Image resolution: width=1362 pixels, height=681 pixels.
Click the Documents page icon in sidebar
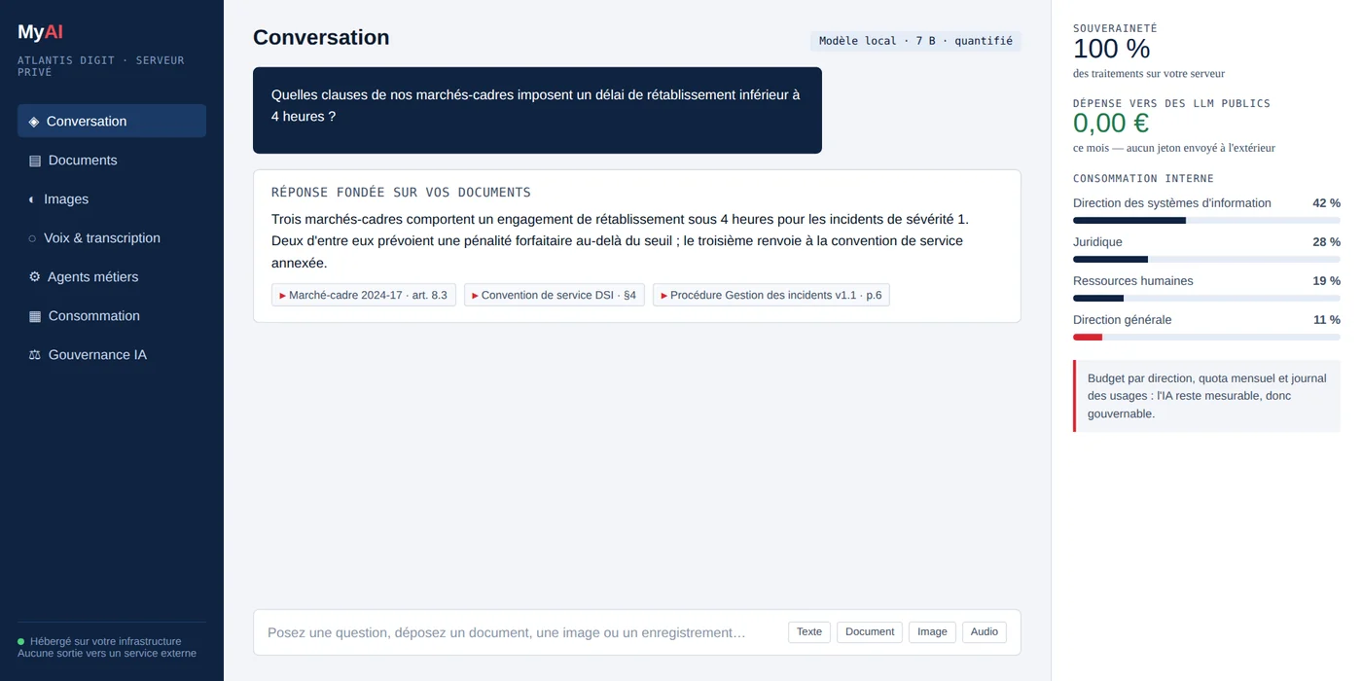pos(35,161)
